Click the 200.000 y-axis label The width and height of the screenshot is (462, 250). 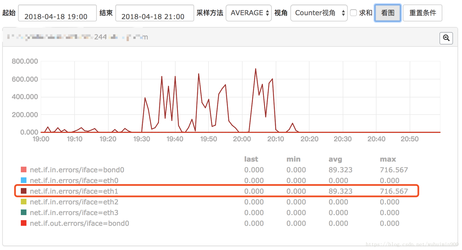[x=25, y=115]
